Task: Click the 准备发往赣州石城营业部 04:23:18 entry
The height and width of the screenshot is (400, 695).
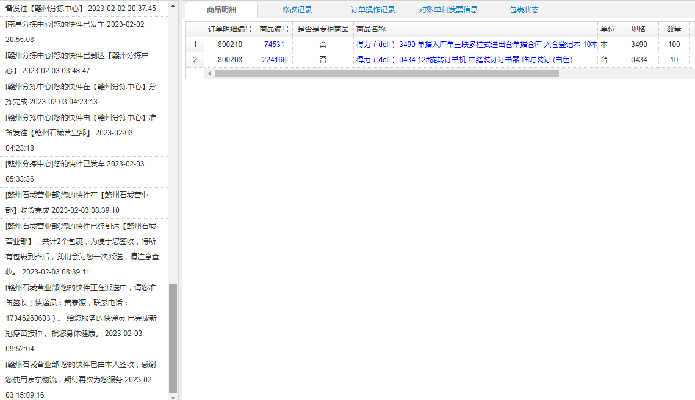Action: pyautogui.click(x=84, y=133)
